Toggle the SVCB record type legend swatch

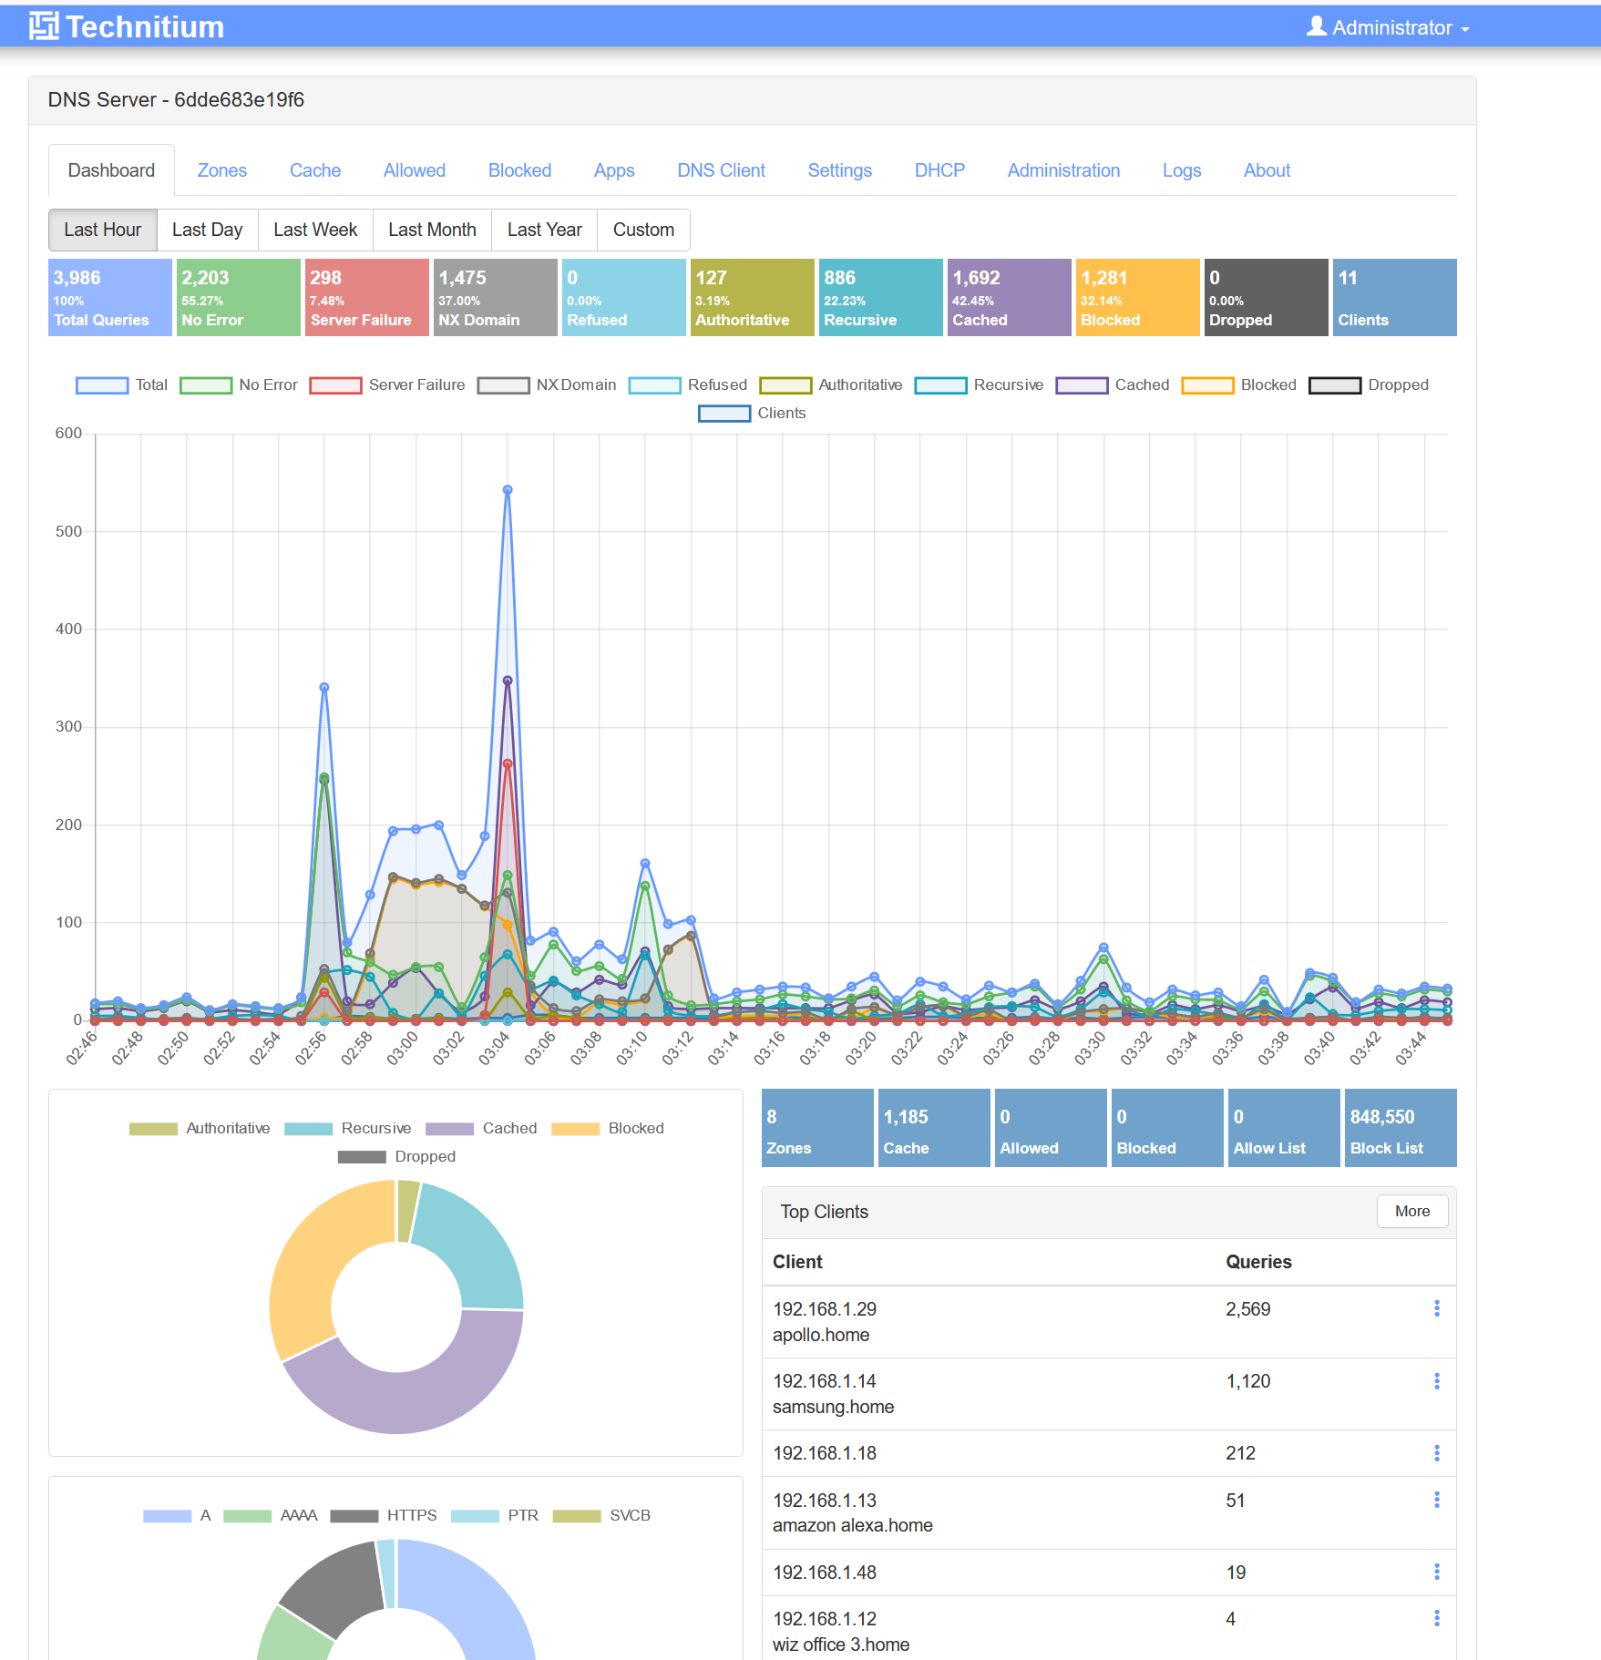tap(577, 1516)
